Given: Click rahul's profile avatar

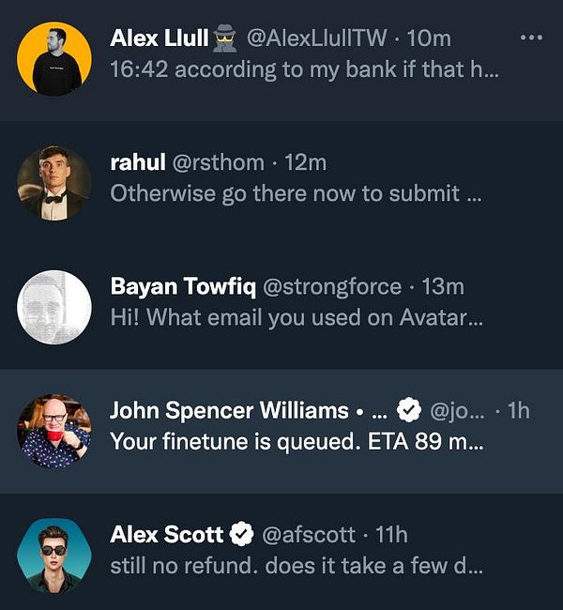Looking at the screenshot, I should click(x=54, y=183).
